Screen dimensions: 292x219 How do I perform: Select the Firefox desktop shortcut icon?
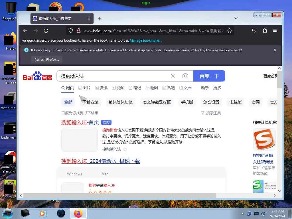(10, 41)
